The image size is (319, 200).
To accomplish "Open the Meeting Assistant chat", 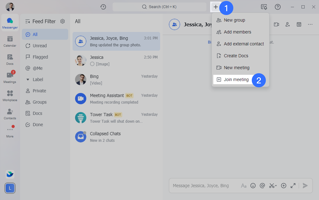I will tap(116, 99).
